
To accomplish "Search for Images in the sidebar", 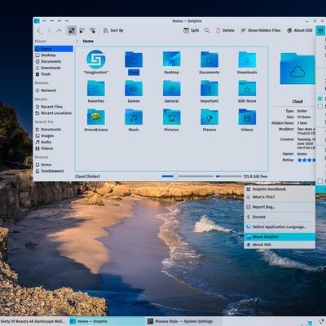I will pos(54,135).
